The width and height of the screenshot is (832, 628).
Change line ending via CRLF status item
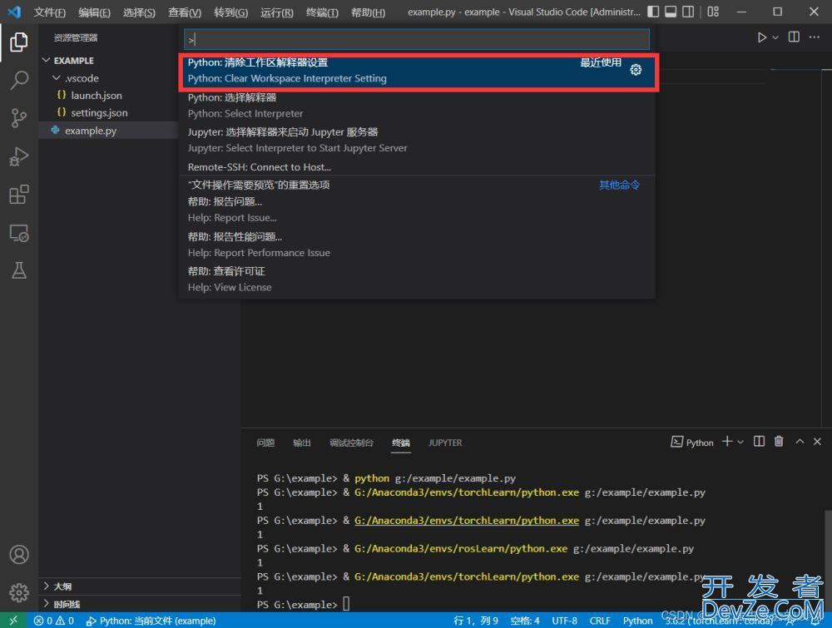pyautogui.click(x=600, y=621)
